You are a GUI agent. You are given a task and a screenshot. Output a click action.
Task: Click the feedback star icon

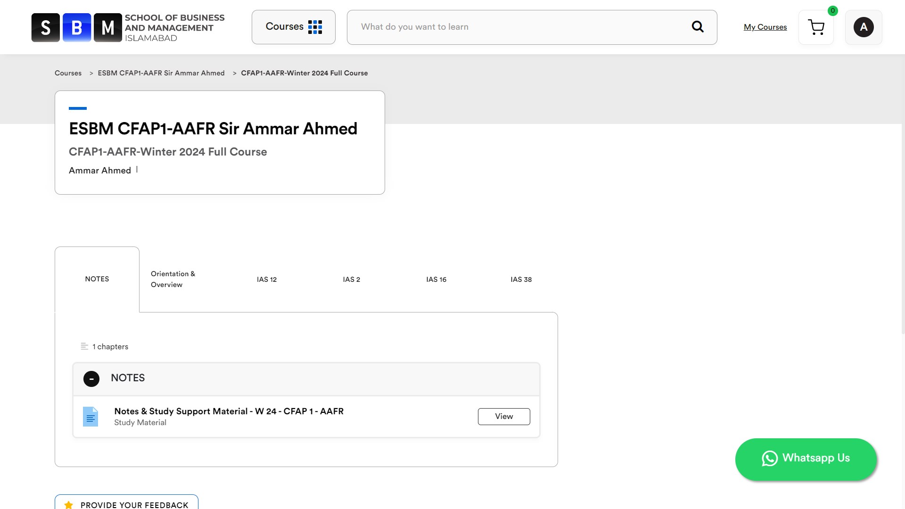[x=69, y=505]
